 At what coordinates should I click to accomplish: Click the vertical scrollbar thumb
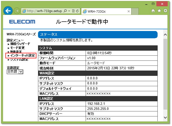point(165,74)
